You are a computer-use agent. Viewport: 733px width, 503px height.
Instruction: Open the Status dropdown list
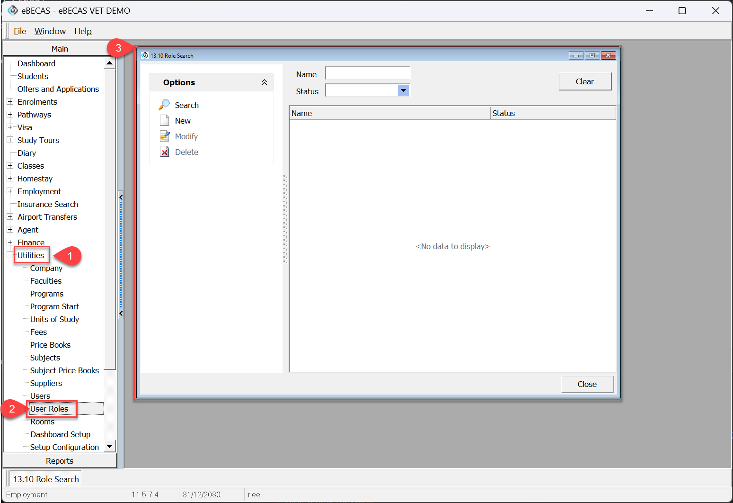(403, 90)
